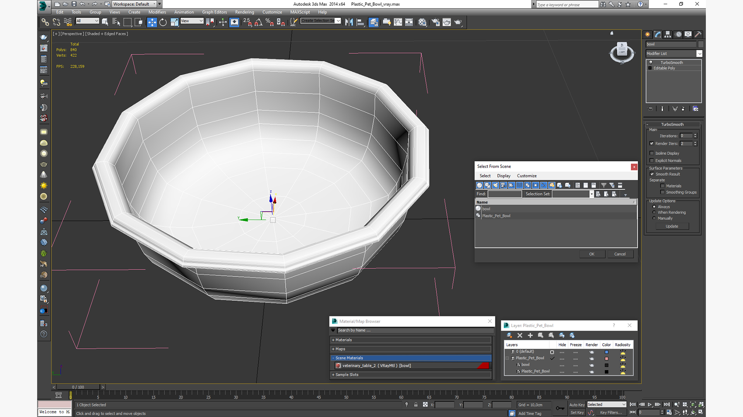Activate the Select and Rotate tool

click(x=163, y=22)
